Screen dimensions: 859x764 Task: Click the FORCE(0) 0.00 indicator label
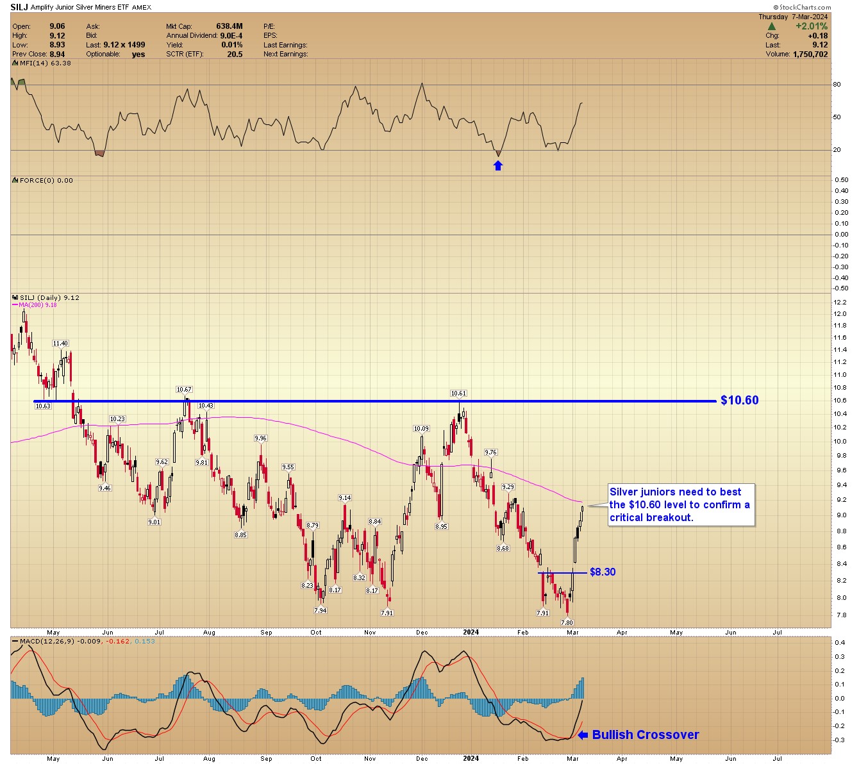pyautogui.click(x=46, y=181)
